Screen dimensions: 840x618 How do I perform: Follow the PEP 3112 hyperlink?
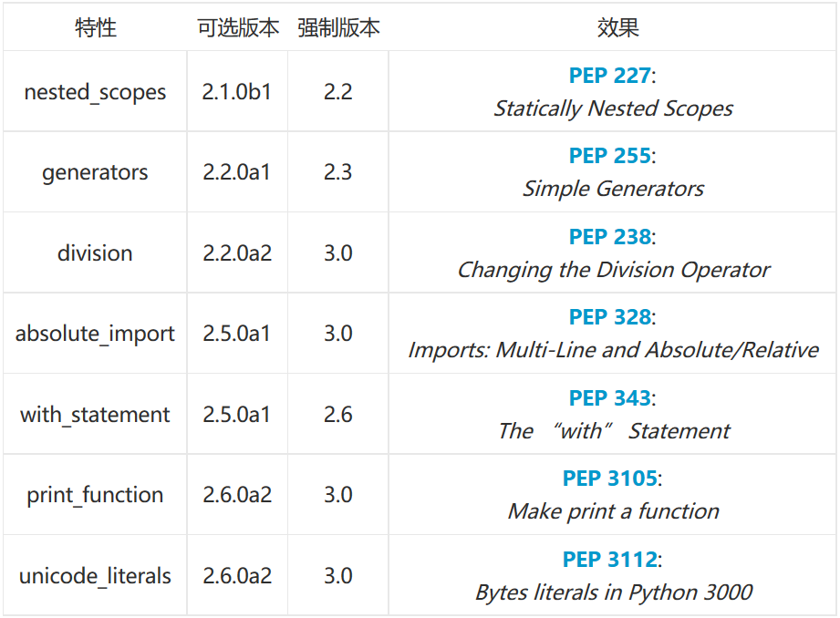click(x=609, y=559)
